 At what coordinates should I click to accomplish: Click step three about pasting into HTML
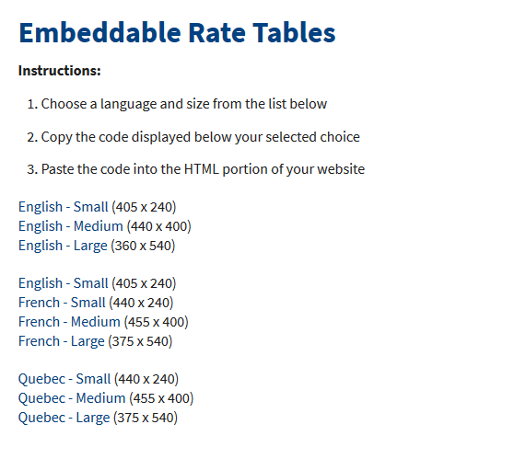195,169
